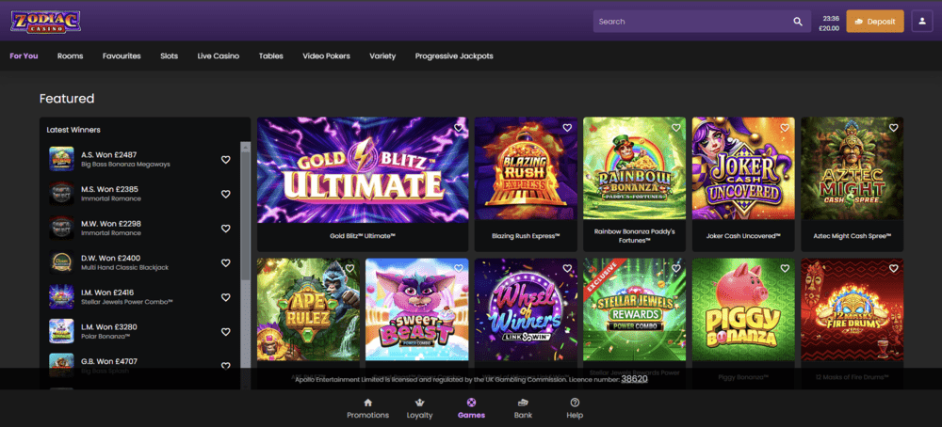Click the 'Immortal Romance' text under M.S.
942x427 pixels.
coord(111,198)
